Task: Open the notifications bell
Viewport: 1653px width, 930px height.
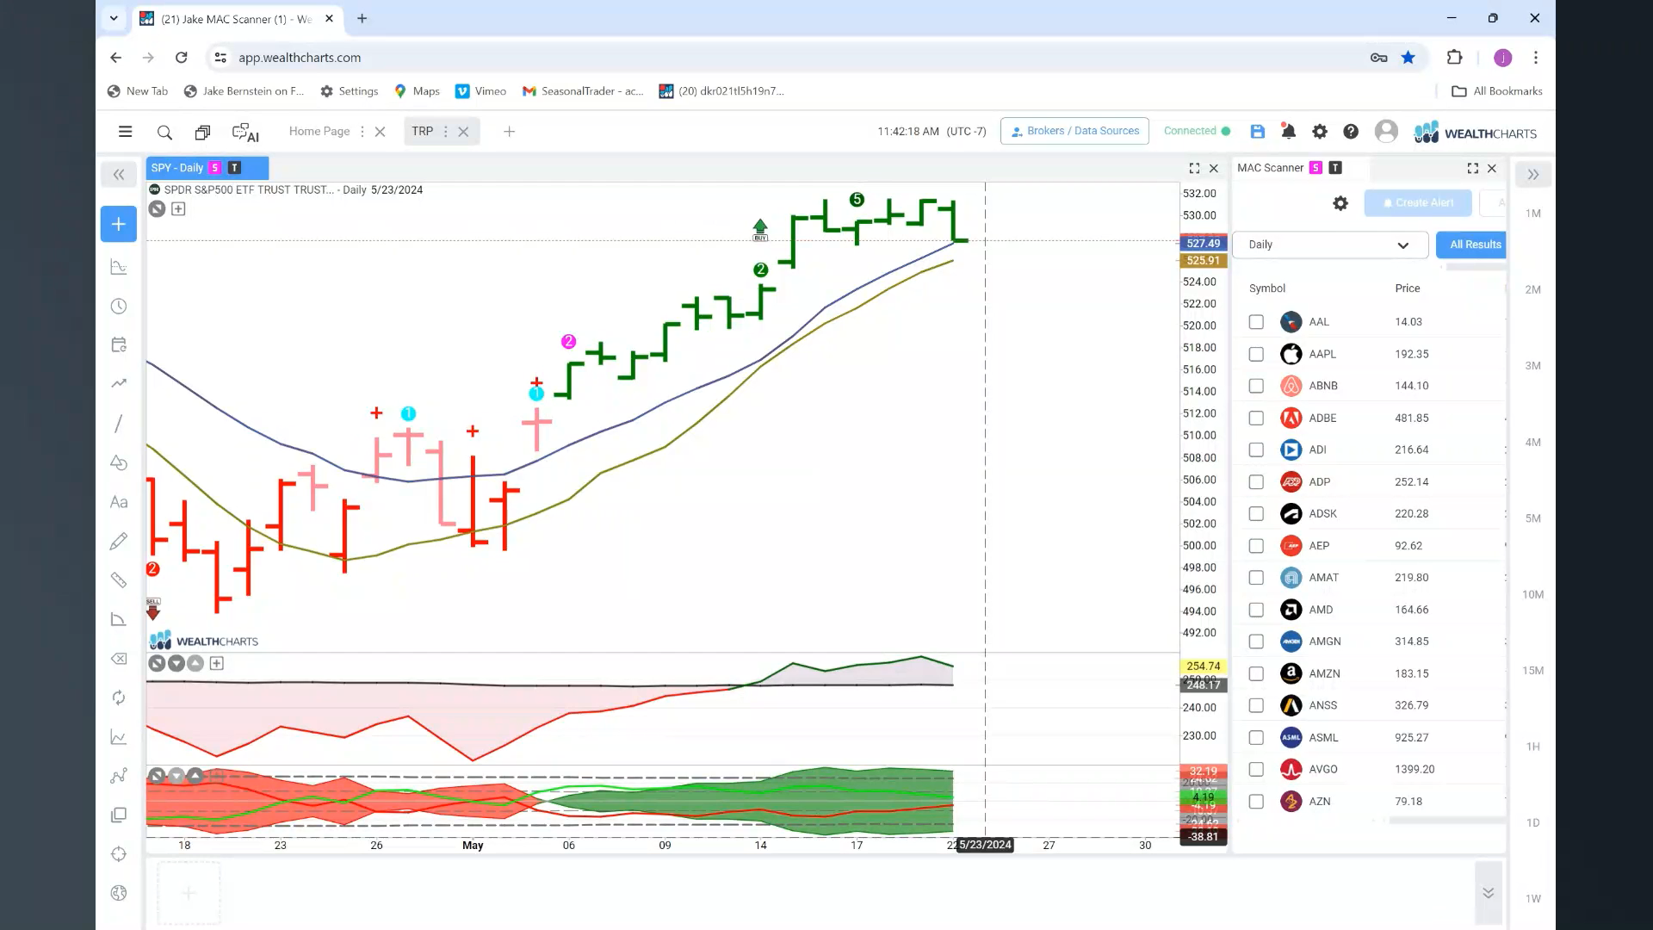Action: 1288,132
